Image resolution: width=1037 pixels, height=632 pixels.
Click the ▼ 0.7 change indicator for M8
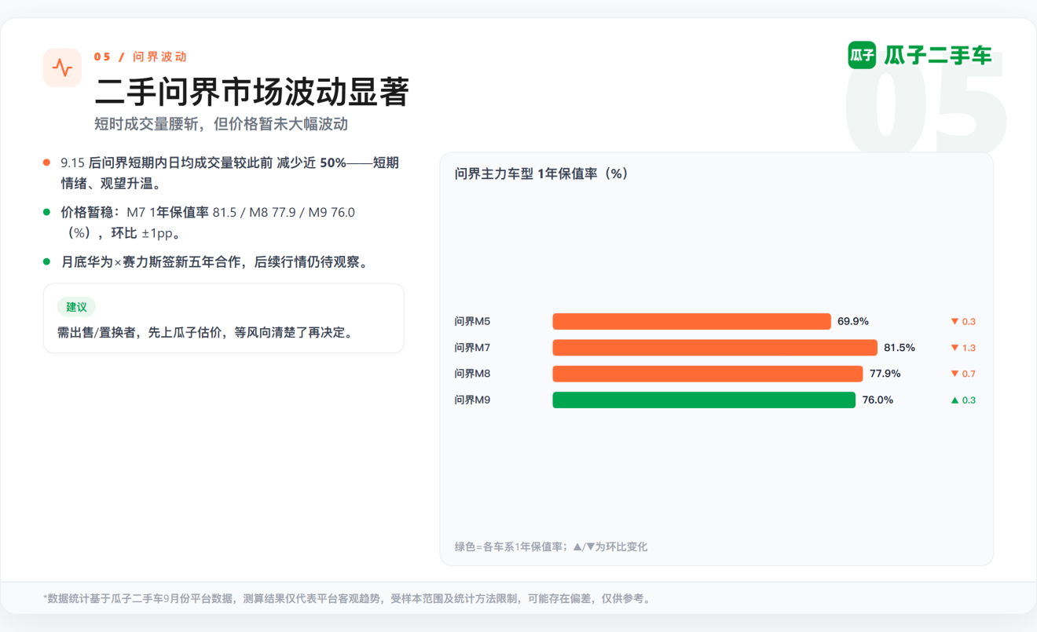click(x=963, y=374)
